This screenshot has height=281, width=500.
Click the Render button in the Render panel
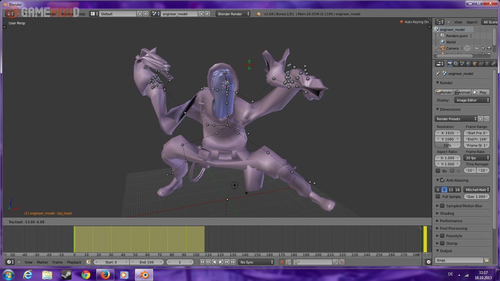pyautogui.click(x=444, y=92)
